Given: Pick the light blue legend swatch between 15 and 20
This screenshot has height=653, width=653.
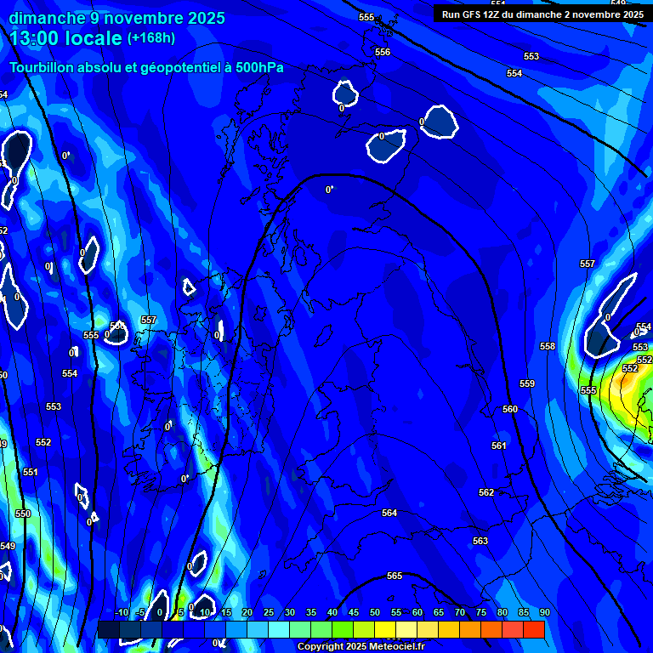Looking at the screenshot, I should 236,629.
